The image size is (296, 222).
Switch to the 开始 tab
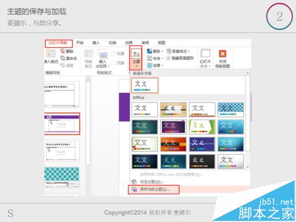[x=80, y=43]
